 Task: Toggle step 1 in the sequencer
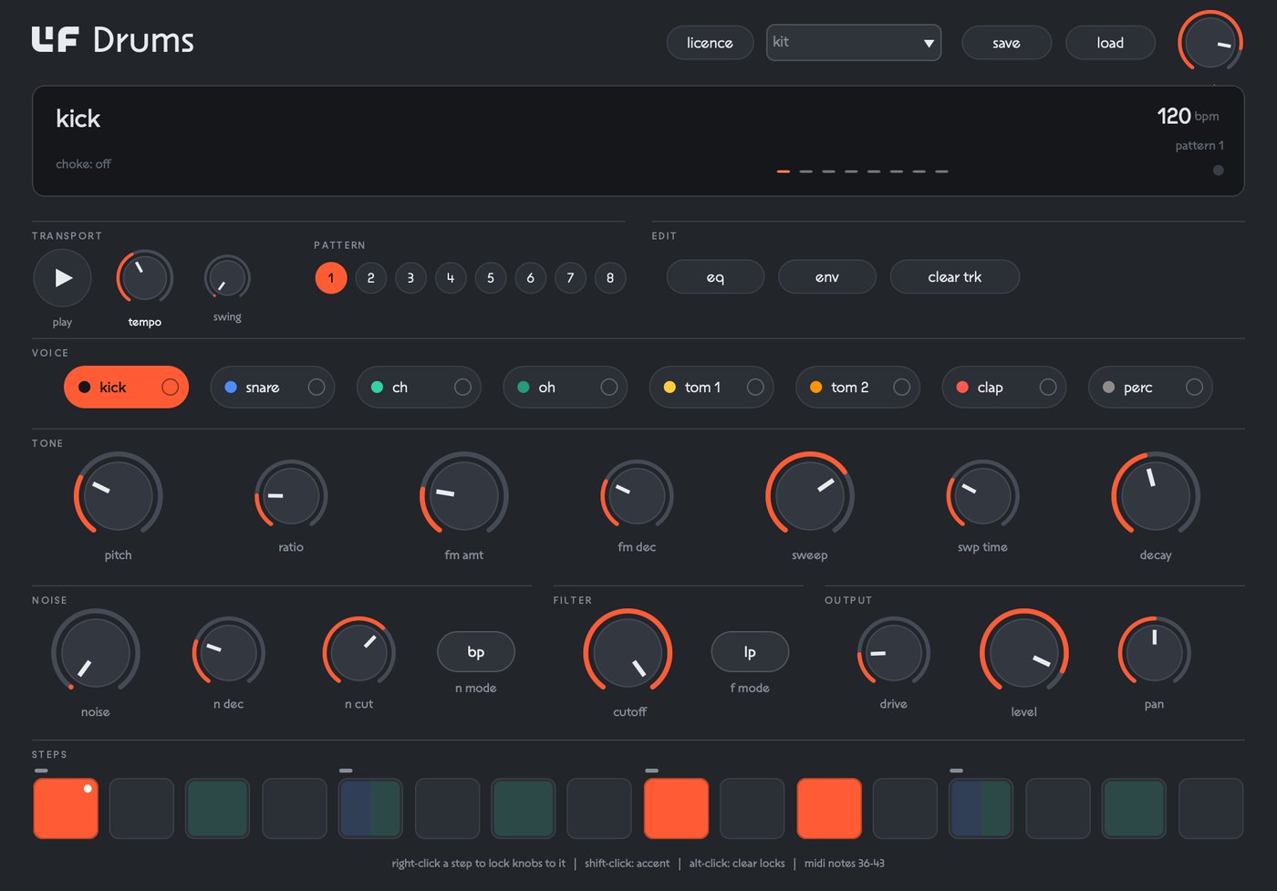pos(66,808)
